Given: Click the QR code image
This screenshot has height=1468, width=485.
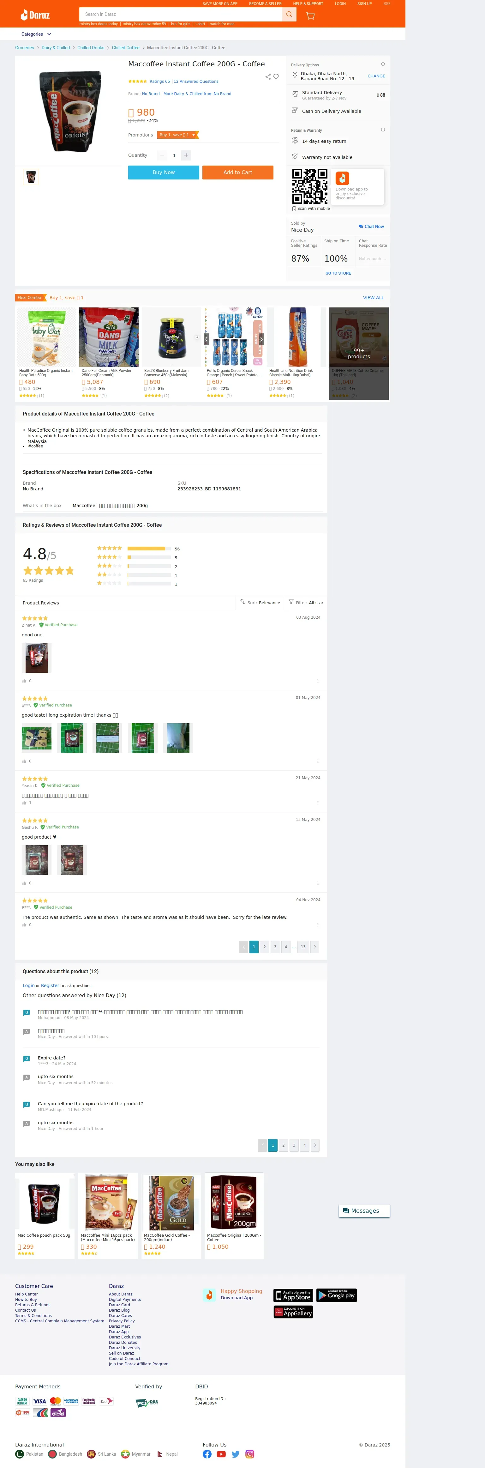Looking at the screenshot, I should (x=310, y=186).
